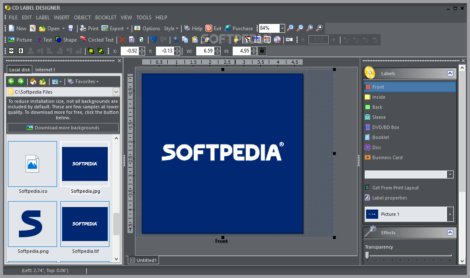This screenshot has height=278, width=470.
Task: Toggle the lock aspect ratio button
Action: pyautogui.click(x=262, y=51)
